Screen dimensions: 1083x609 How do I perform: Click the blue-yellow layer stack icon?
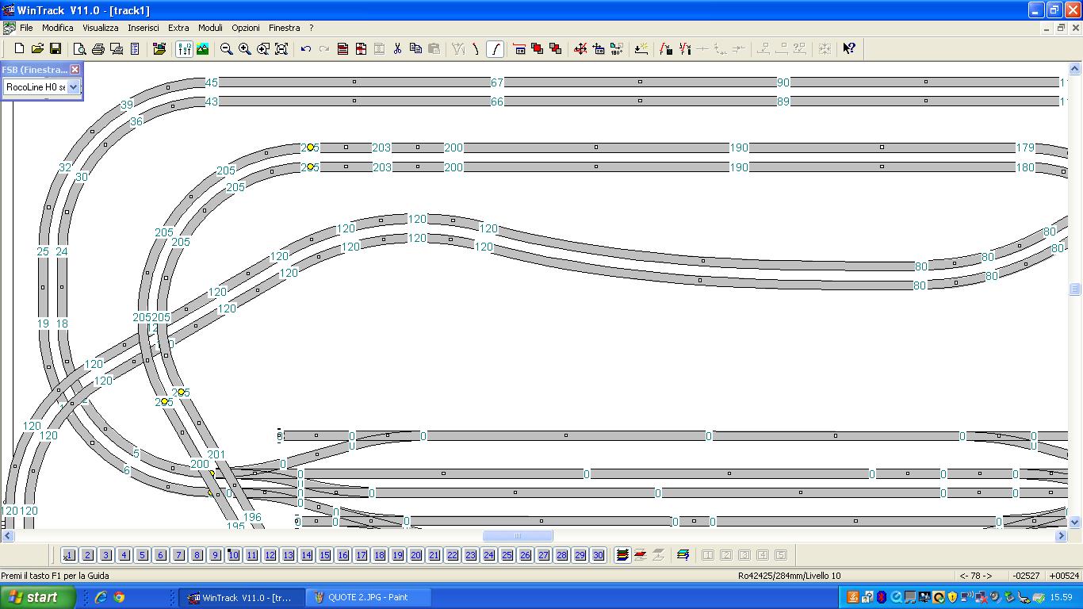pyautogui.click(x=683, y=555)
